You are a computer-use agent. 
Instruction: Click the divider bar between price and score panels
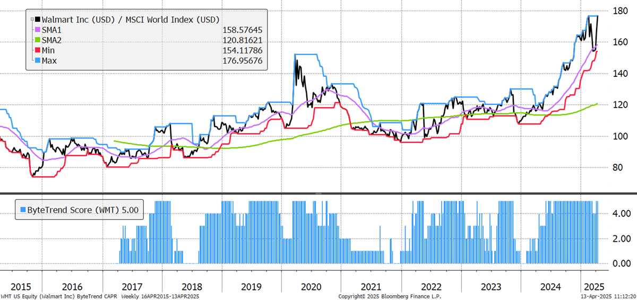318,192
